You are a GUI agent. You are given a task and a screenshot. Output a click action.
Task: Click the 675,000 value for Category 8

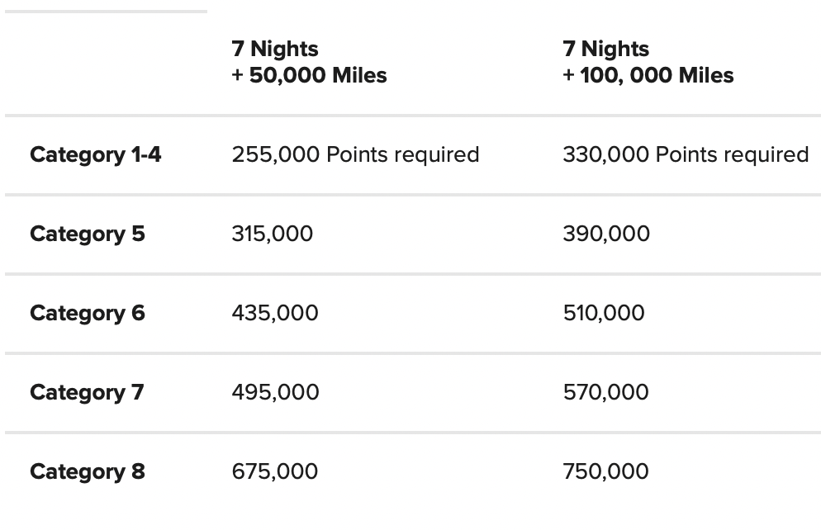pyautogui.click(x=275, y=472)
